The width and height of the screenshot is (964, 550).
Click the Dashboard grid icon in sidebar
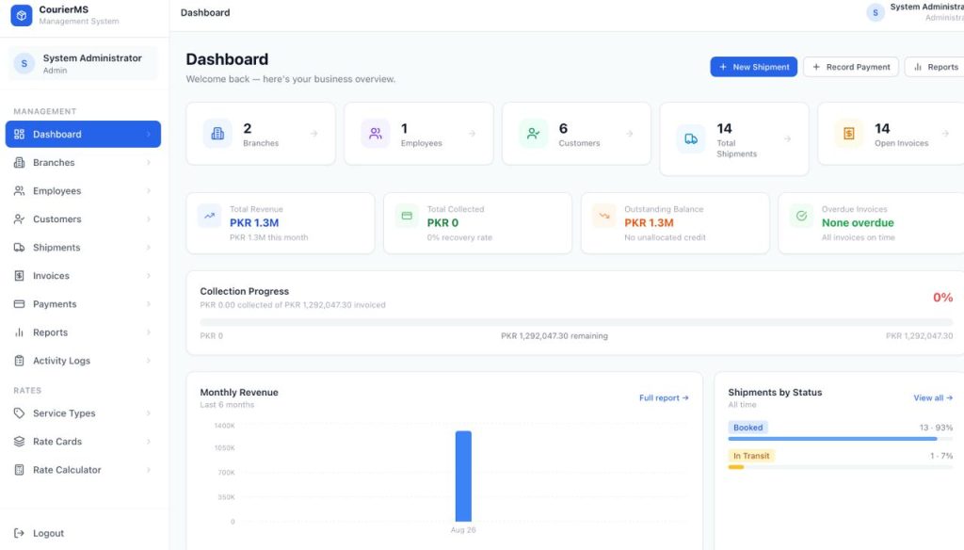coord(19,134)
